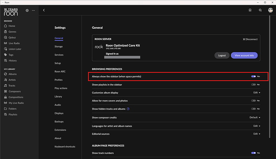The height and width of the screenshot is (159, 276).
Task: Select the Audio settings tab
Action: (x=58, y=105)
